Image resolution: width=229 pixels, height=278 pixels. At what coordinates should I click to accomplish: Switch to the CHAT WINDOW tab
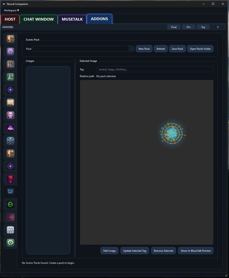[38, 19]
